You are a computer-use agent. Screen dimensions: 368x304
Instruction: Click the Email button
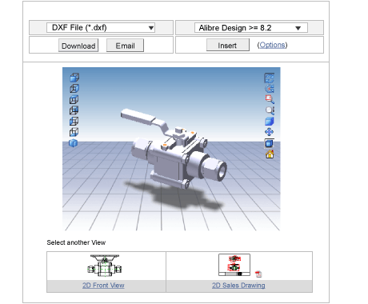[125, 46]
